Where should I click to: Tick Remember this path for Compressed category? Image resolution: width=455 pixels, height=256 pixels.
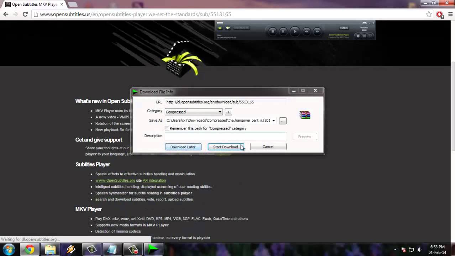click(167, 128)
